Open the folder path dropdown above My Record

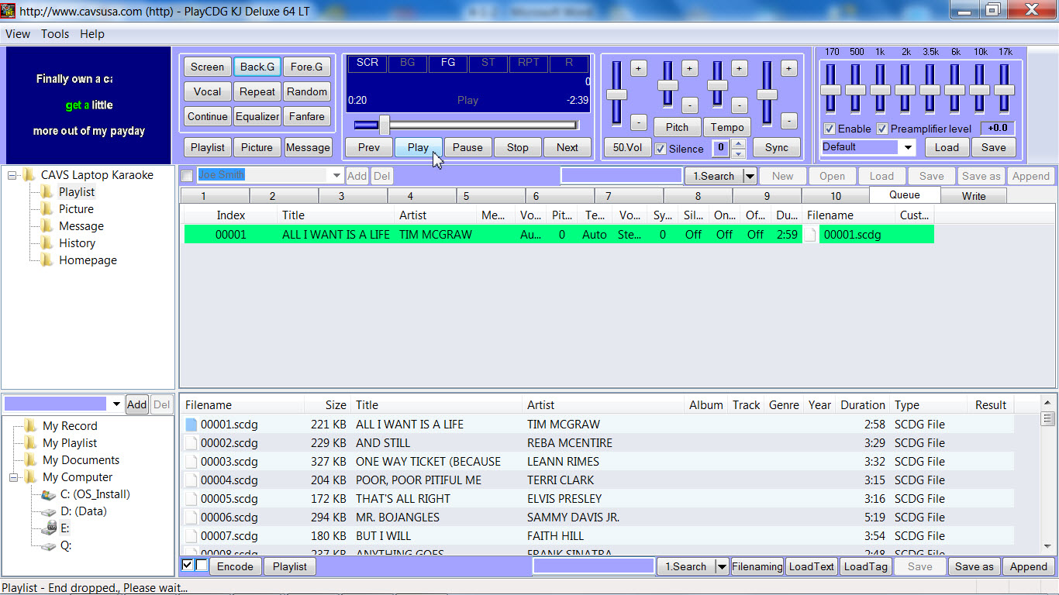point(117,404)
